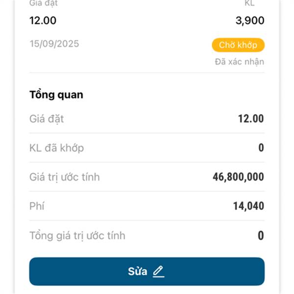
Task: Tap the 3,900 quantity value
Action: [x=249, y=21]
